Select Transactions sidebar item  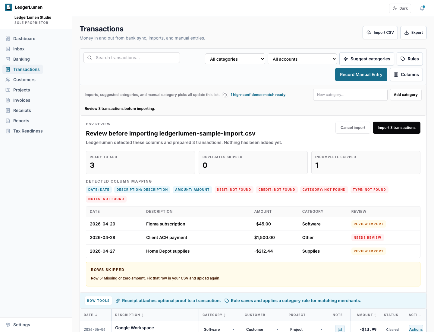(x=23, y=69)
